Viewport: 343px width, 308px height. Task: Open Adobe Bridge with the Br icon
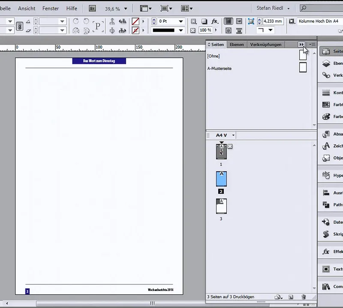(92, 9)
